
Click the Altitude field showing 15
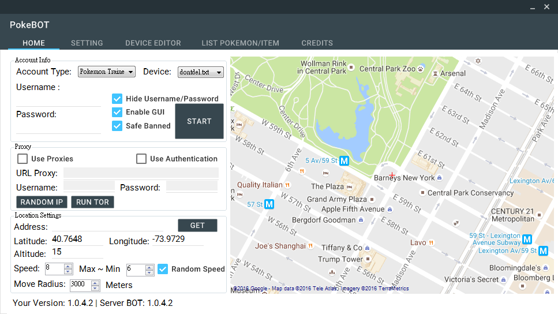[77, 252]
